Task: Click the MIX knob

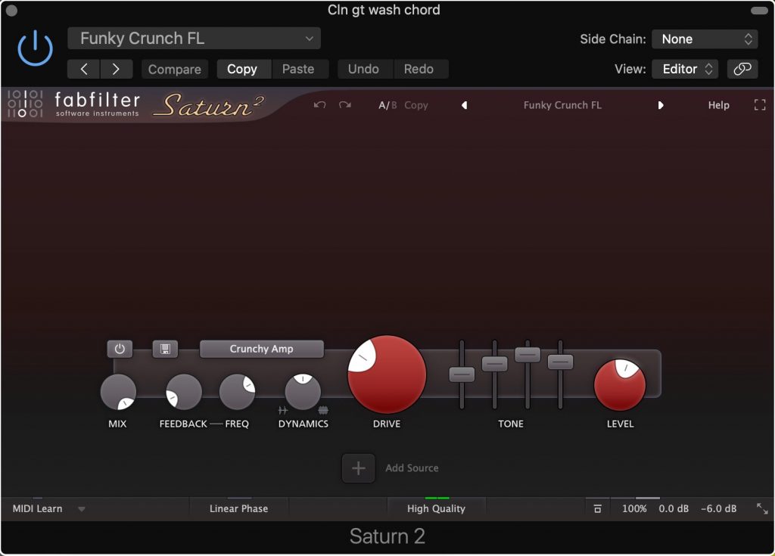Action: 118,392
